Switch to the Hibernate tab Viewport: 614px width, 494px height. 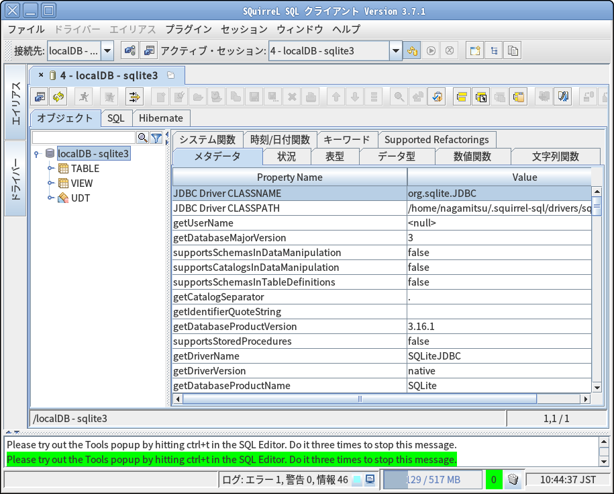(160, 118)
